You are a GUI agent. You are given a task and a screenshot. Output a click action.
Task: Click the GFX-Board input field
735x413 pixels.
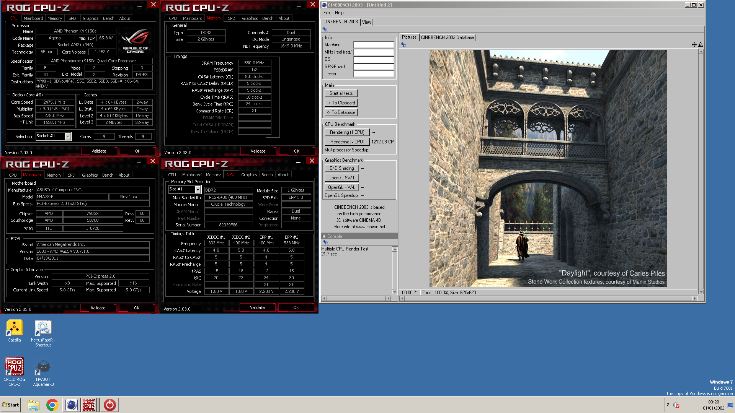coord(374,67)
